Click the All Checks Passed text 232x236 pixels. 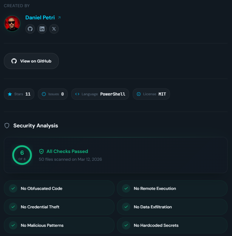click(x=67, y=151)
